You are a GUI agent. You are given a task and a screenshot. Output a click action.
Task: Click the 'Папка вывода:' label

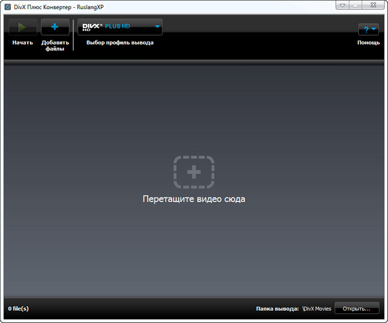(277, 309)
